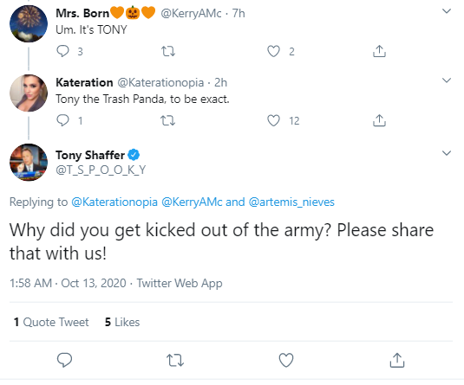464x385 pixels.
Task: Like Mrs. Born's tweet
Action: (273, 51)
